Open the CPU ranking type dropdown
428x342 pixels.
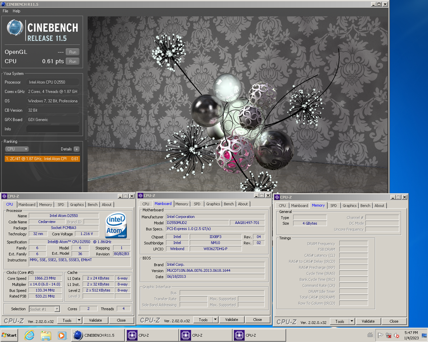point(17,149)
